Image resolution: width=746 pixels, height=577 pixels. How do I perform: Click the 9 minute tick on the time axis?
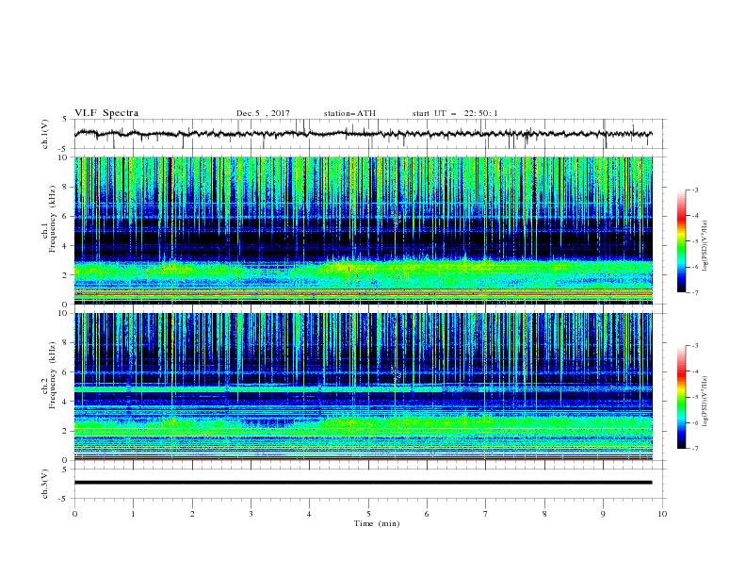coord(603,514)
